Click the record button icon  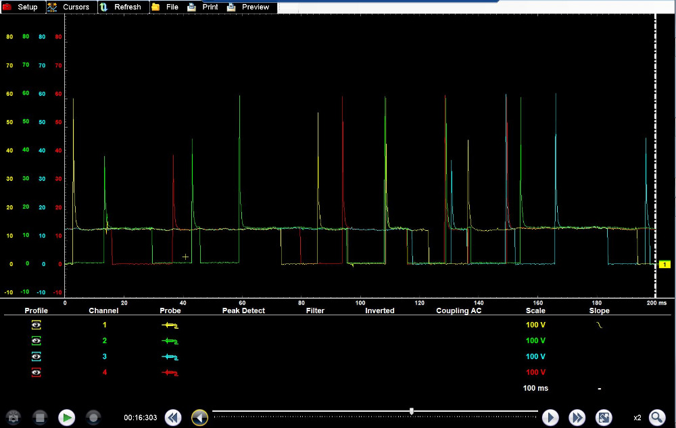point(93,417)
